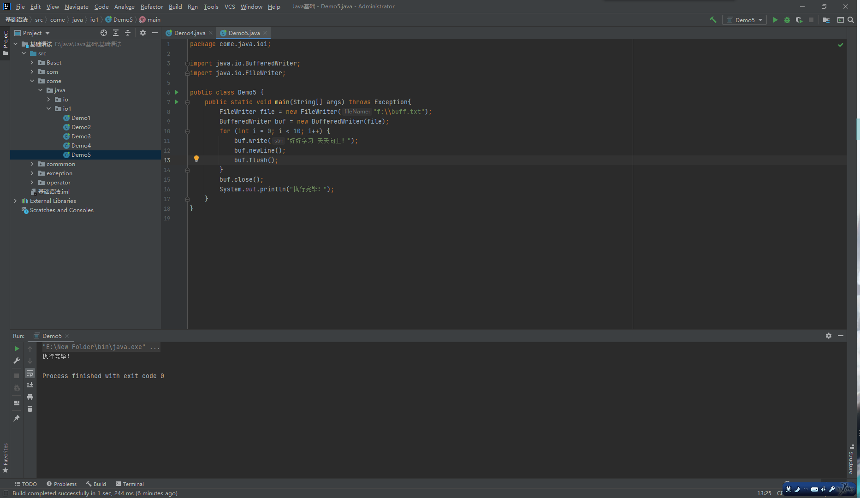Image resolution: width=860 pixels, height=498 pixels.
Task: Click the locate-file target icon in Project panel
Action: coord(104,33)
